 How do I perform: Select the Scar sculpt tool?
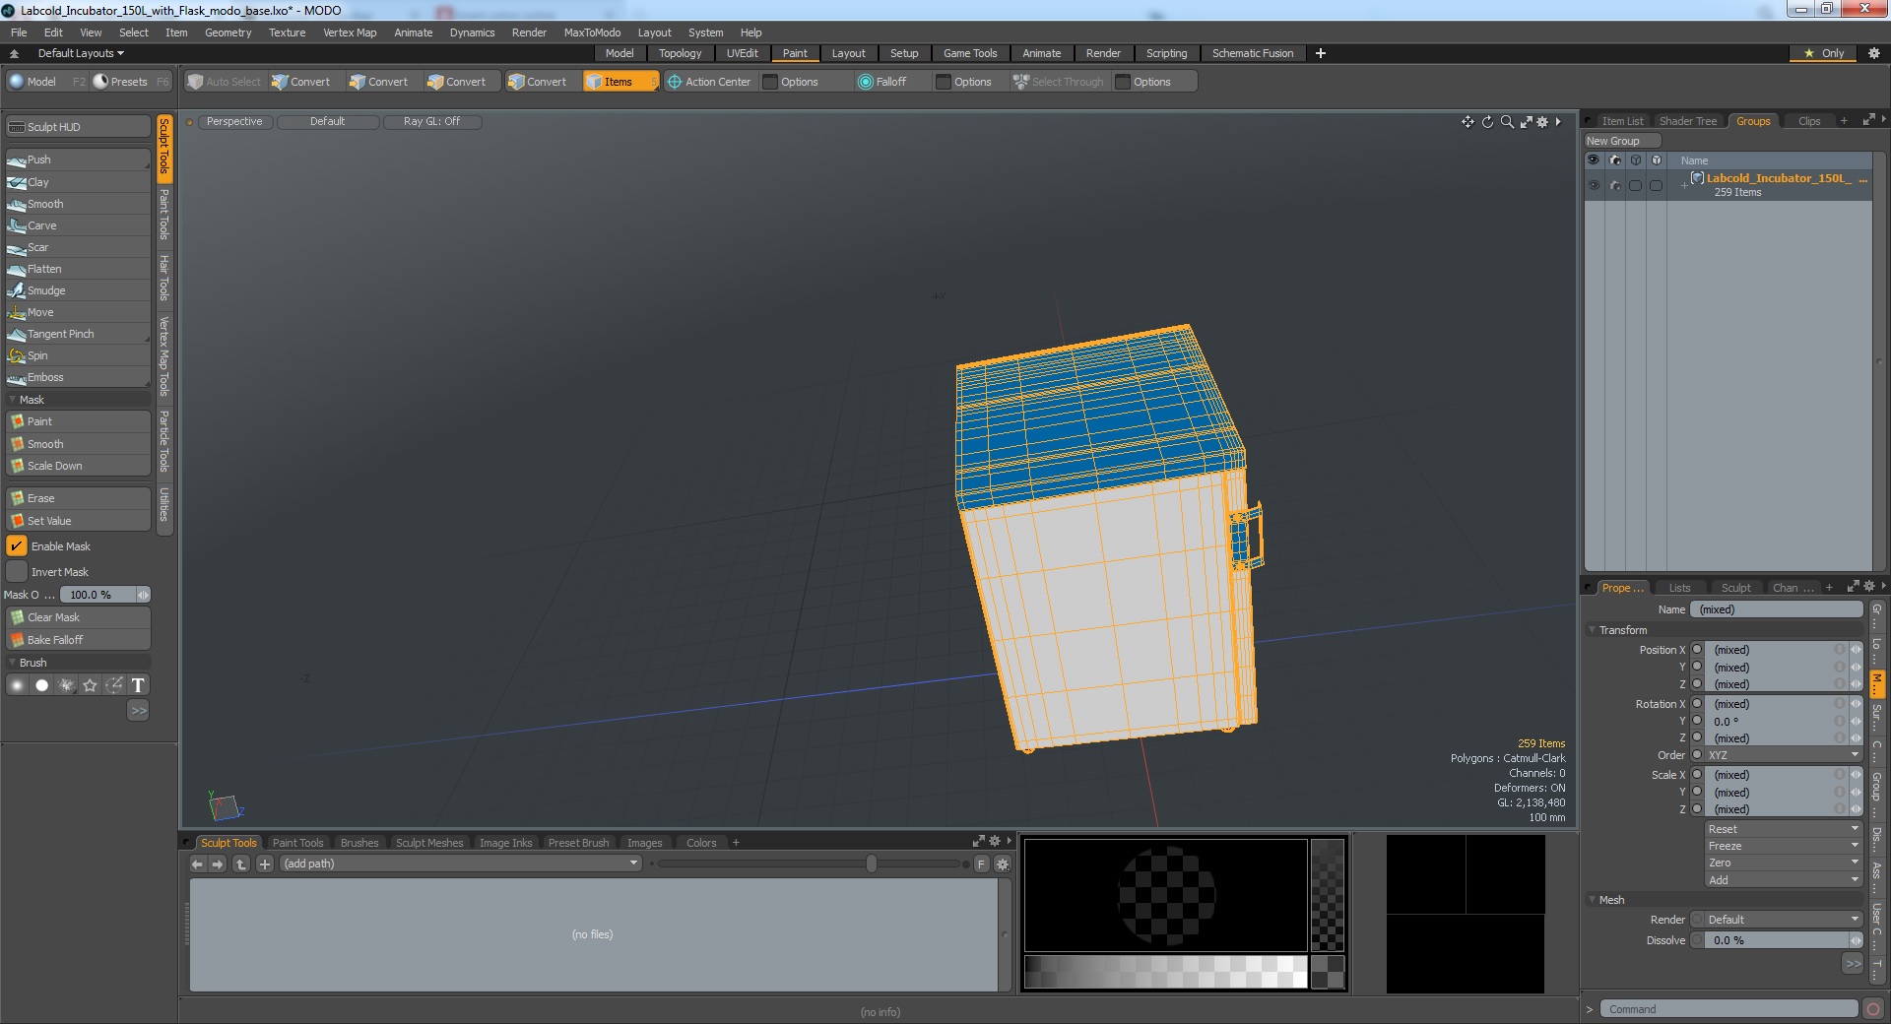coord(78,247)
